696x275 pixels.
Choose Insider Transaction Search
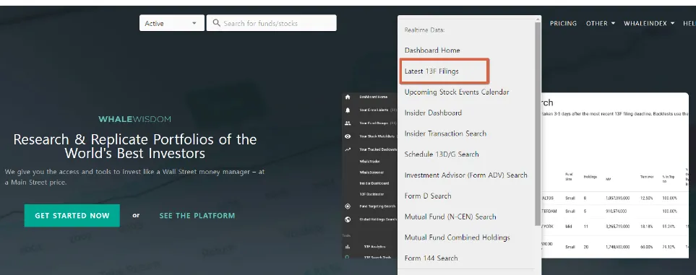point(445,134)
